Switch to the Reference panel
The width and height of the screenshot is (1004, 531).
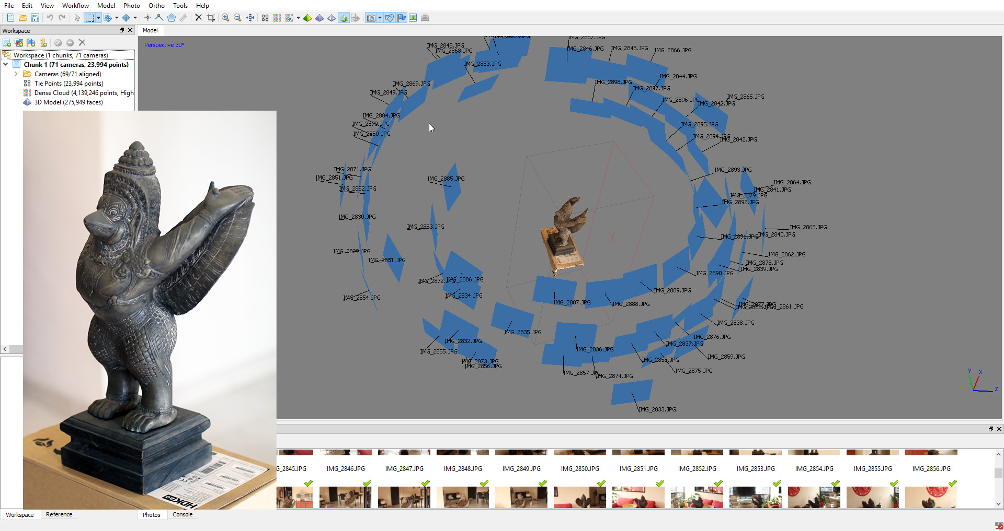tap(59, 514)
